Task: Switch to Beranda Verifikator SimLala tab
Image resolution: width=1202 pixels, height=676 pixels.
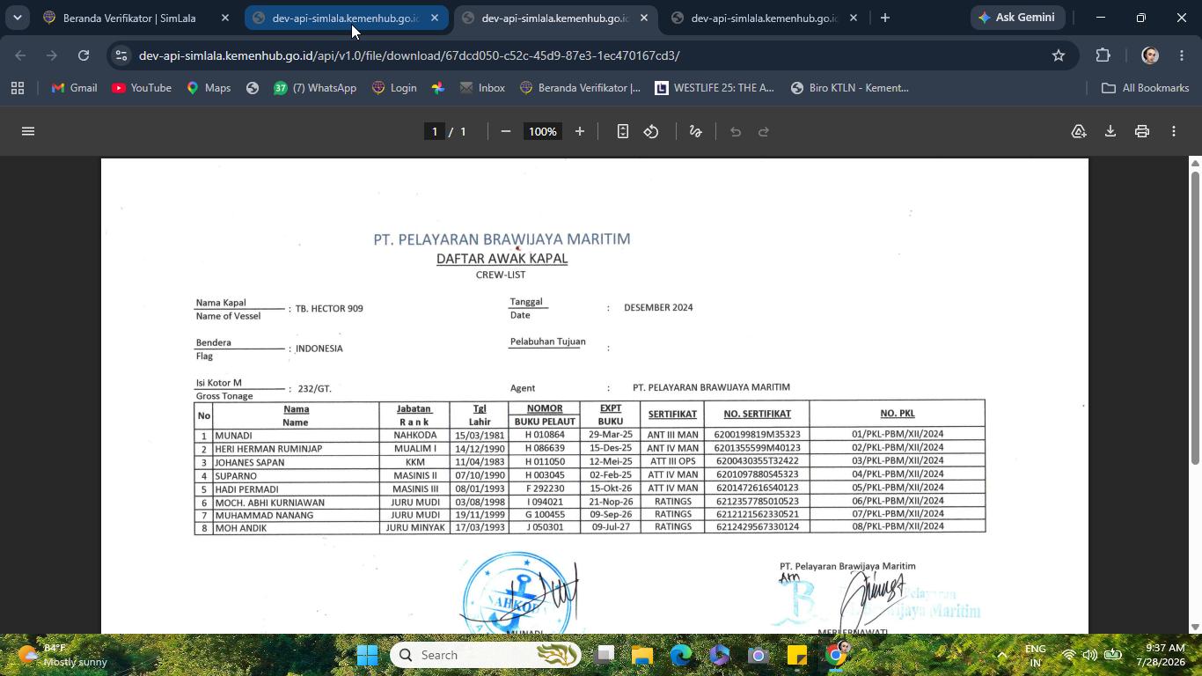Action: [x=129, y=18]
